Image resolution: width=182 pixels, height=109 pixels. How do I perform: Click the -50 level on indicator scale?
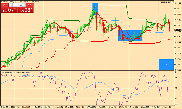click(x=176, y=88)
